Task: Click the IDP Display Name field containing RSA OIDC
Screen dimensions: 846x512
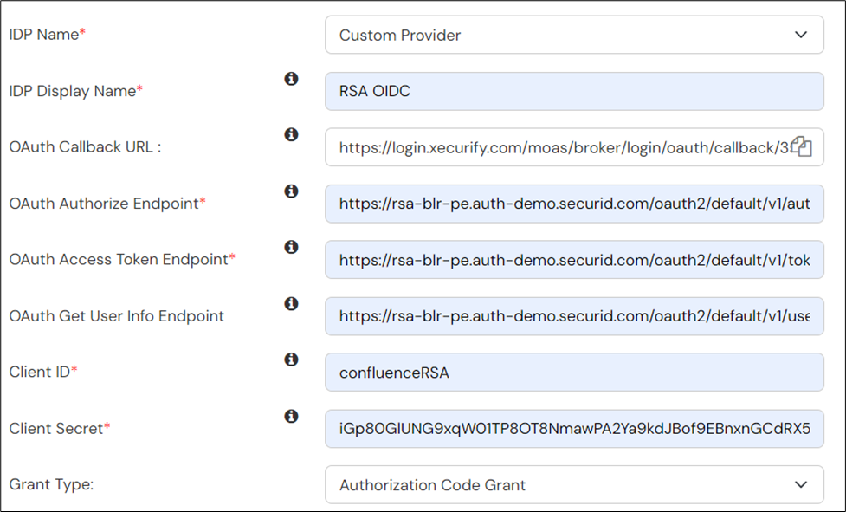Action: coord(574,91)
